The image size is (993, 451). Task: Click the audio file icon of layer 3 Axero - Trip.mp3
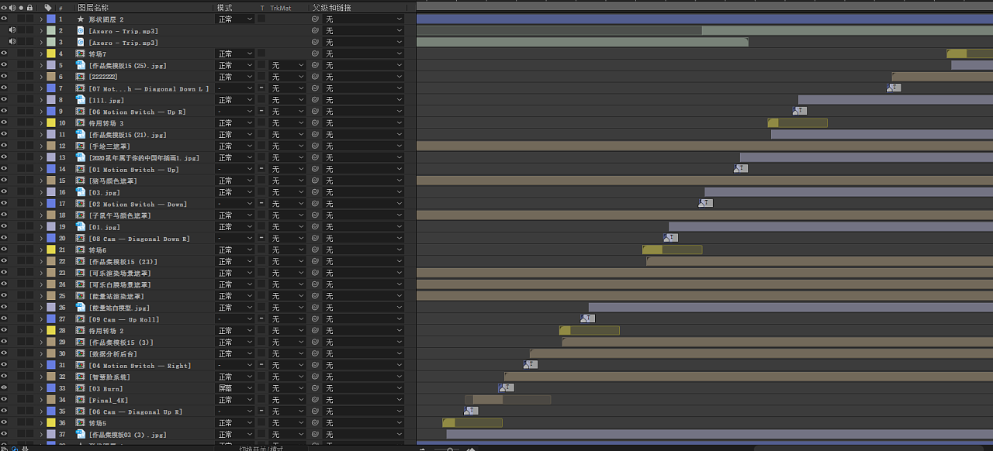pyautogui.click(x=81, y=43)
